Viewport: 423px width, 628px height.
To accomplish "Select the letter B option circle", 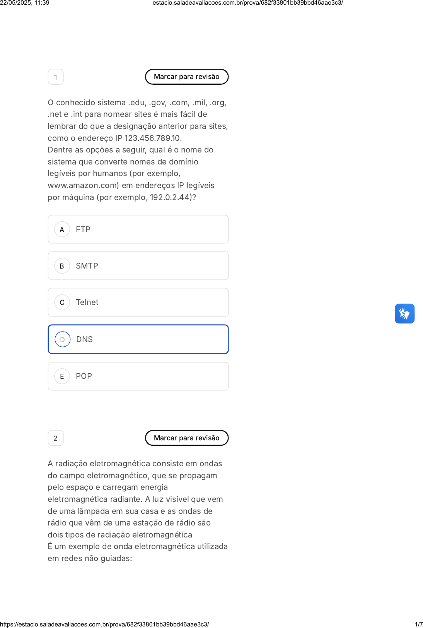I will pyautogui.click(x=62, y=266).
